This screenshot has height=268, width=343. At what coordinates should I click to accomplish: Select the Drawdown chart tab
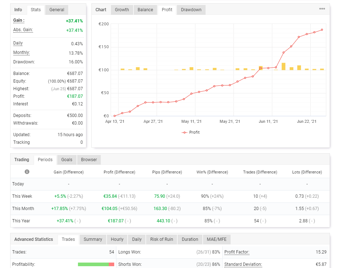pyautogui.click(x=191, y=10)
